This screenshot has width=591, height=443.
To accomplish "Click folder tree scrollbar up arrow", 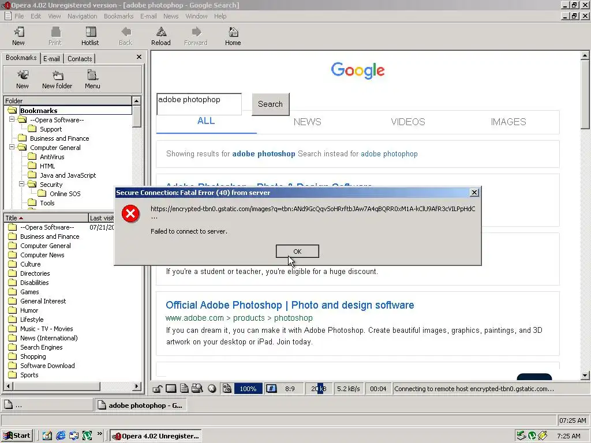I will pos(136,101).
